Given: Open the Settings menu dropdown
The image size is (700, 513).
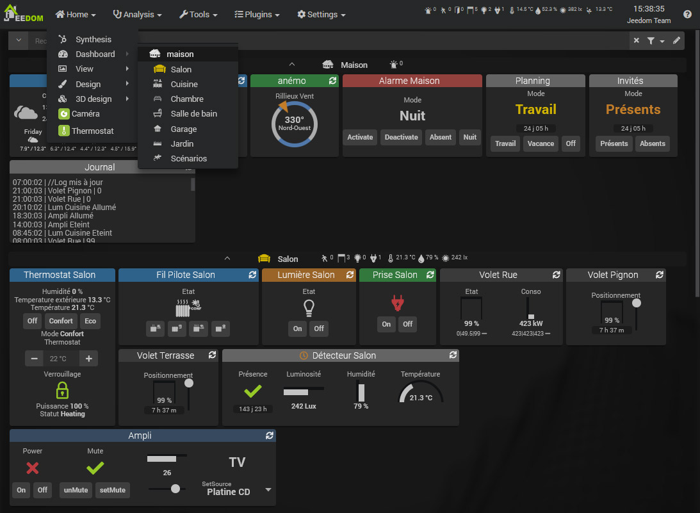Looking at the screenshot, I should 322,15.
